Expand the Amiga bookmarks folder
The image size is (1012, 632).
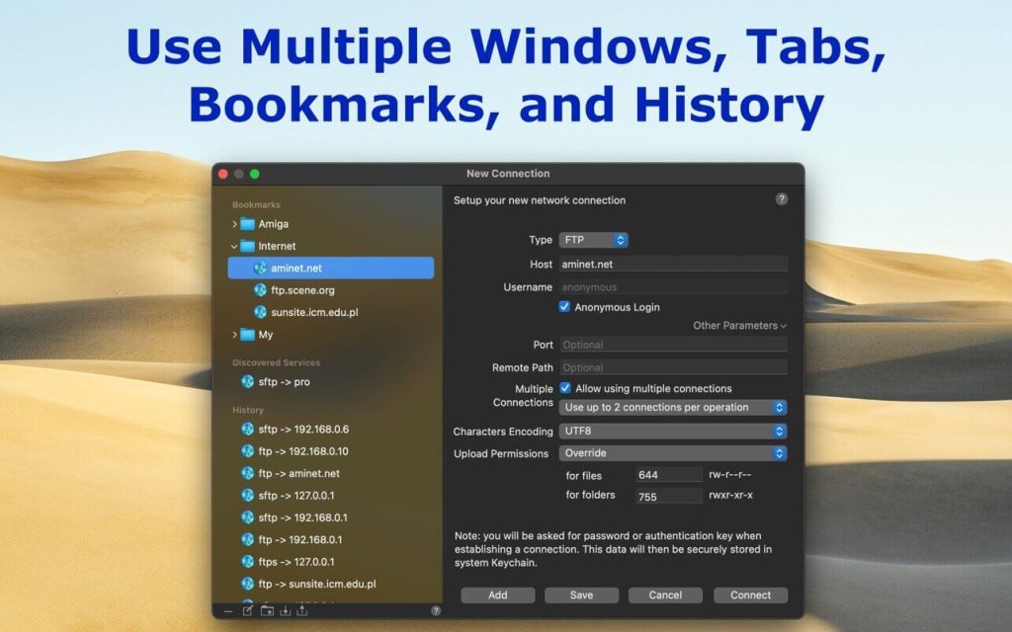tap(234, 224)
